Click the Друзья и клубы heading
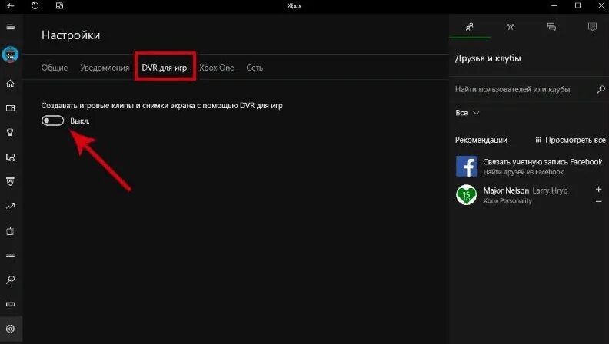Image resolution: width=609 pixels, height=344 pixels. click(x=488, y=58)
